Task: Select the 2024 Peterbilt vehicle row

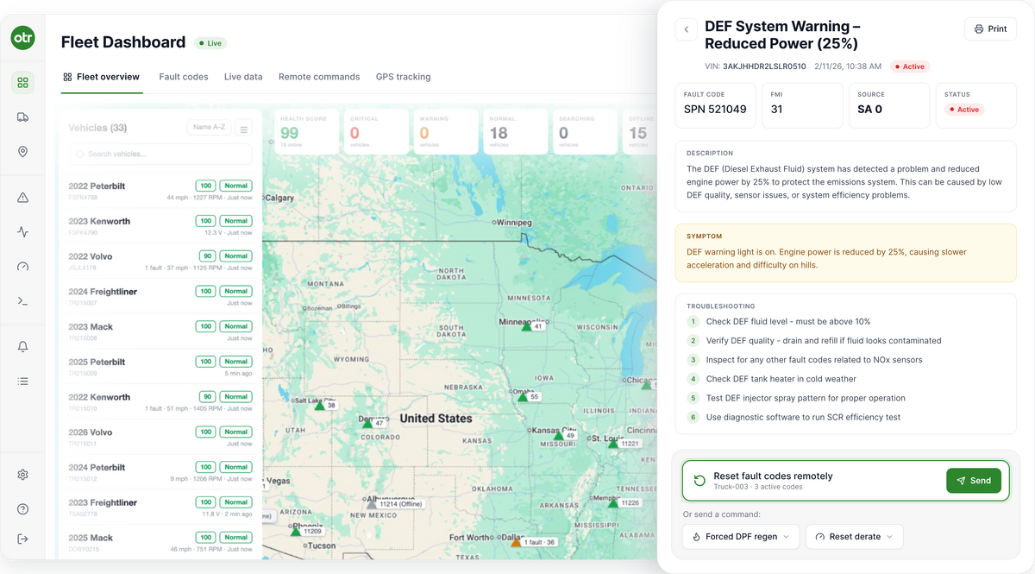Action: [160, 473]
